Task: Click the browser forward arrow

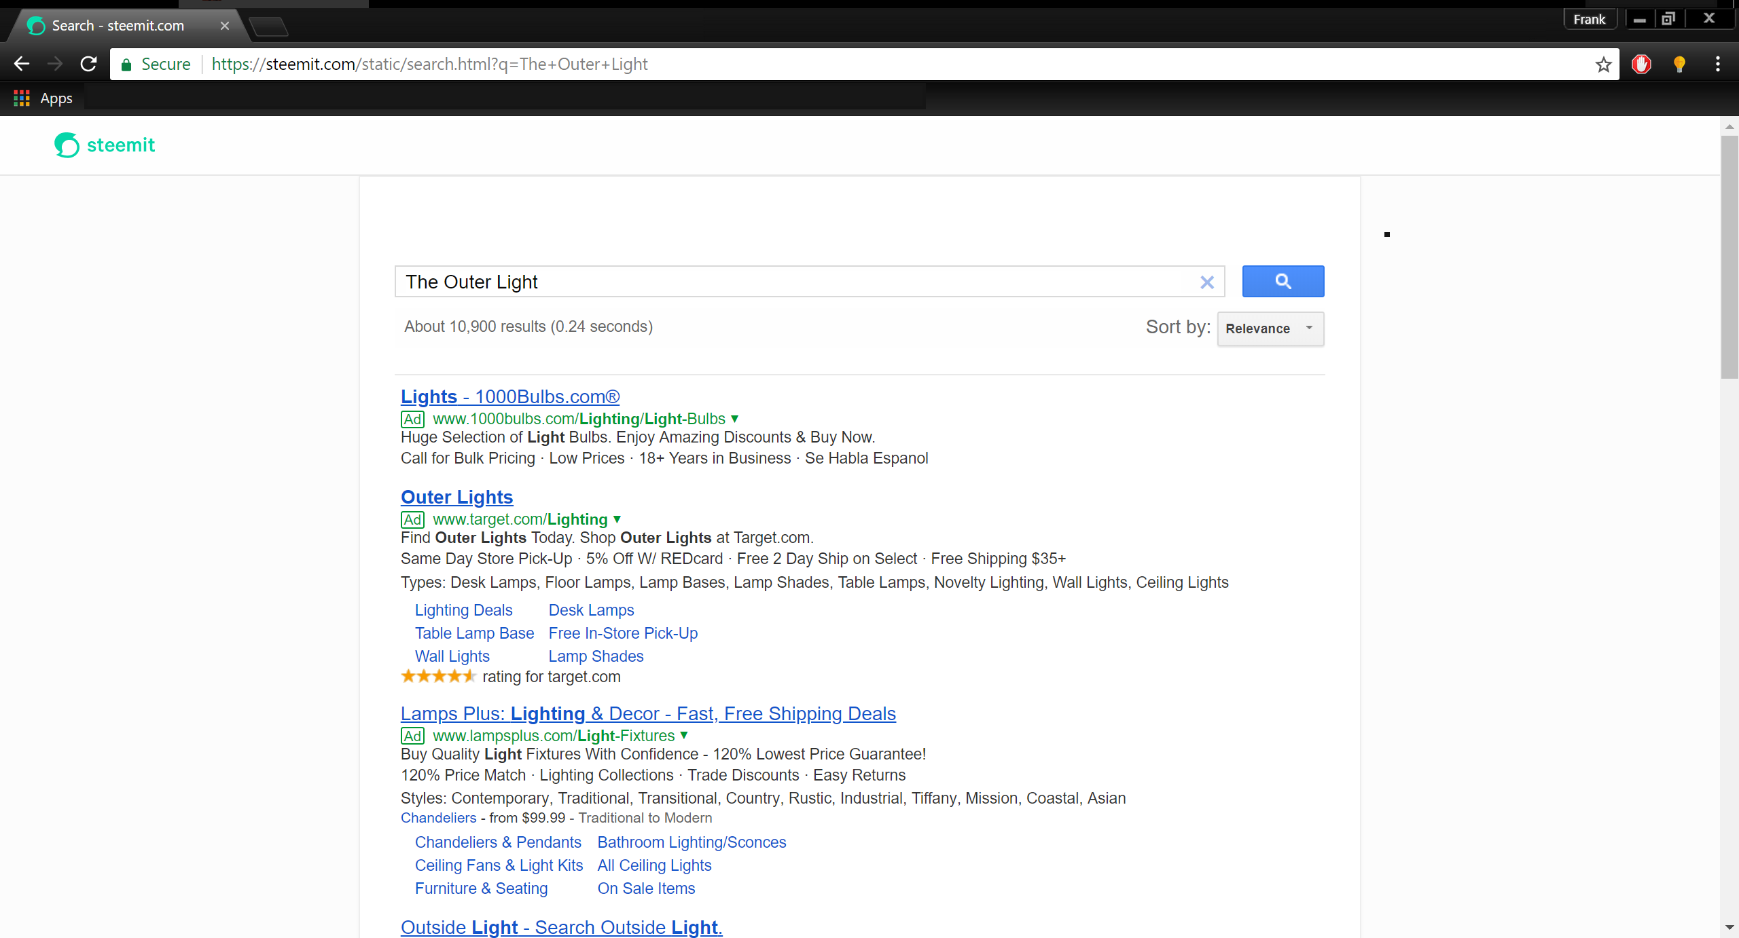Action: 55,64
